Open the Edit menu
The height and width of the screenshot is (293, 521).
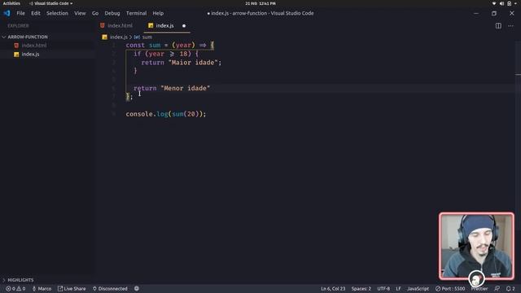coord(36,13)
